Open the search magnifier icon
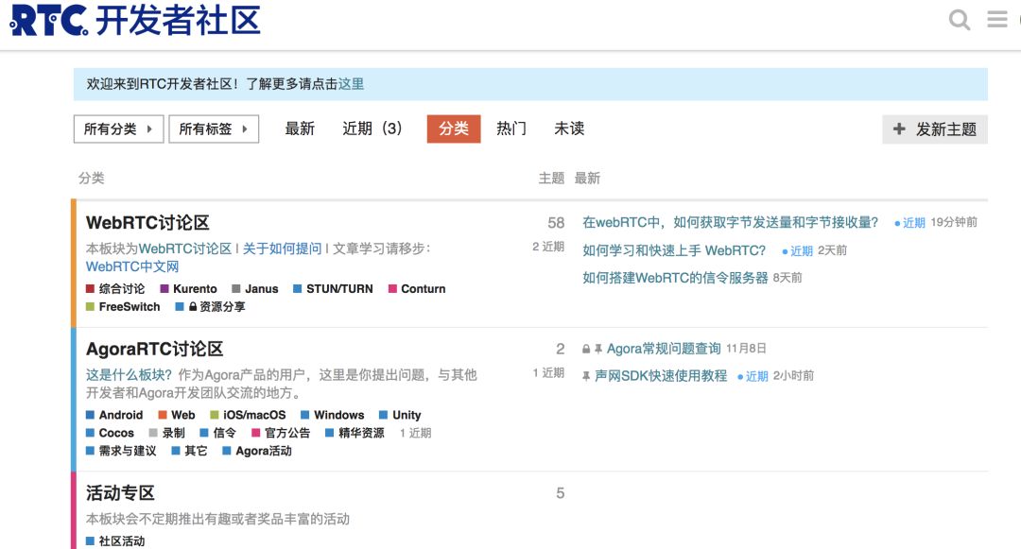 click(x=960, y=20)
